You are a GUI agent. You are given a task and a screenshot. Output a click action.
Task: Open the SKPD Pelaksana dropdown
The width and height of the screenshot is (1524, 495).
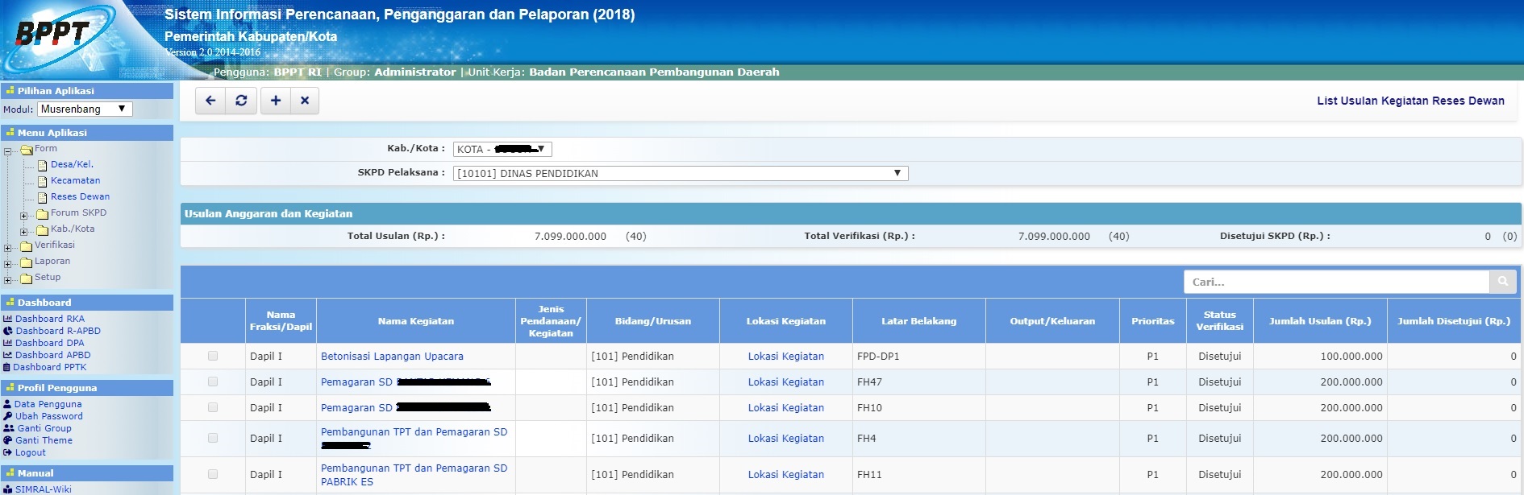[681, 173]
